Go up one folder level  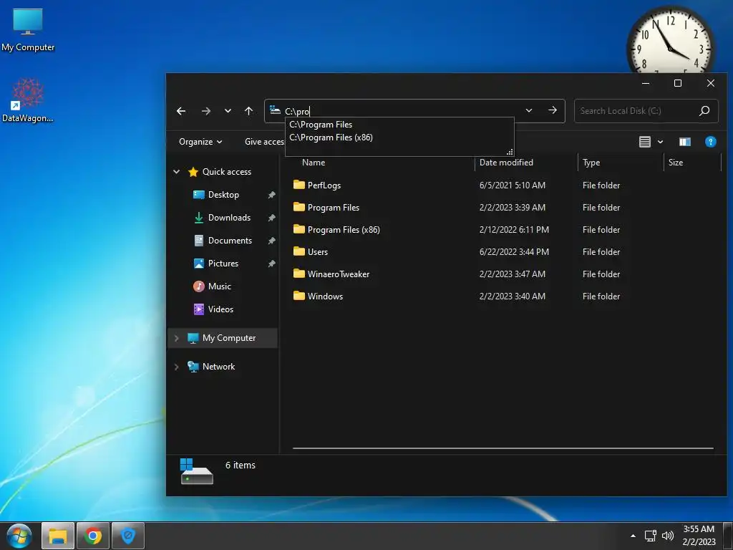point(248,111)
